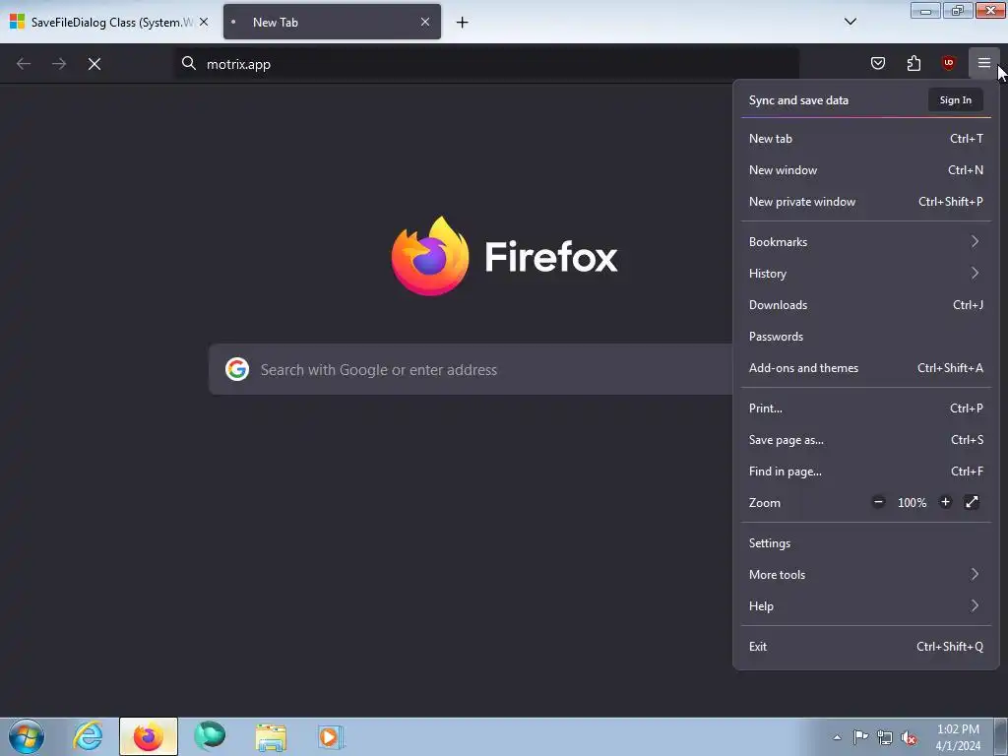
Task: Click the network tray icon
Action: [885, 737]
